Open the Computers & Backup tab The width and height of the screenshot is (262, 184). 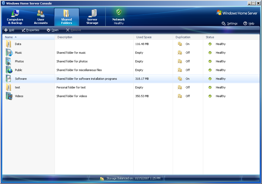coord(15,17)
